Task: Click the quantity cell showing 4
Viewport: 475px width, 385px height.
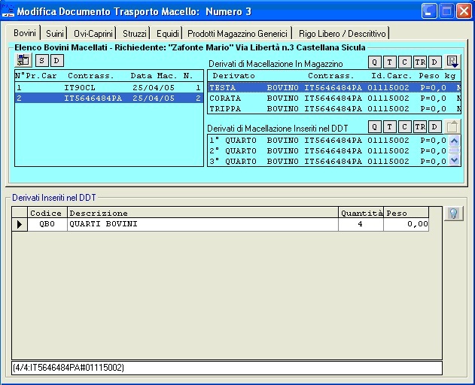Action: [361, 224]
